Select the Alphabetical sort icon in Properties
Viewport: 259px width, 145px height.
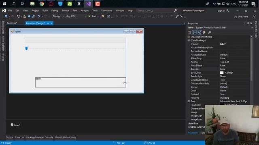click(x=194, y=32)
